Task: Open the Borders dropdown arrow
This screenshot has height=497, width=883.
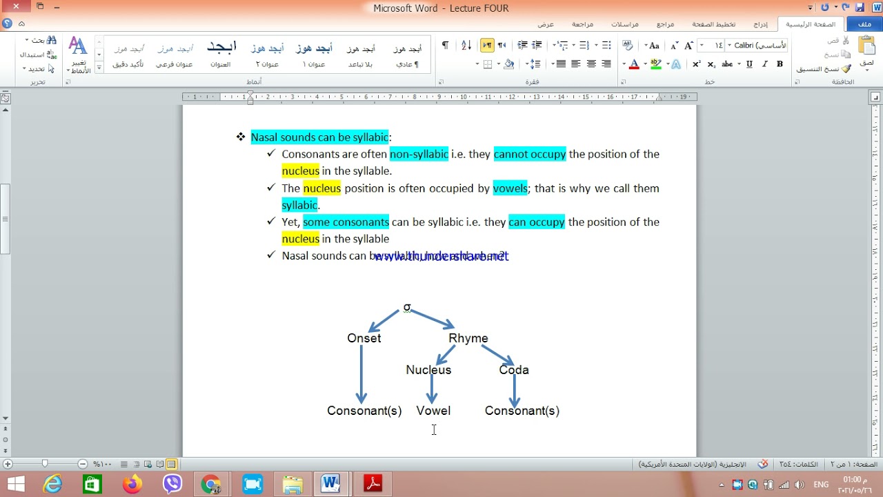Action: [x=477, y=64]
